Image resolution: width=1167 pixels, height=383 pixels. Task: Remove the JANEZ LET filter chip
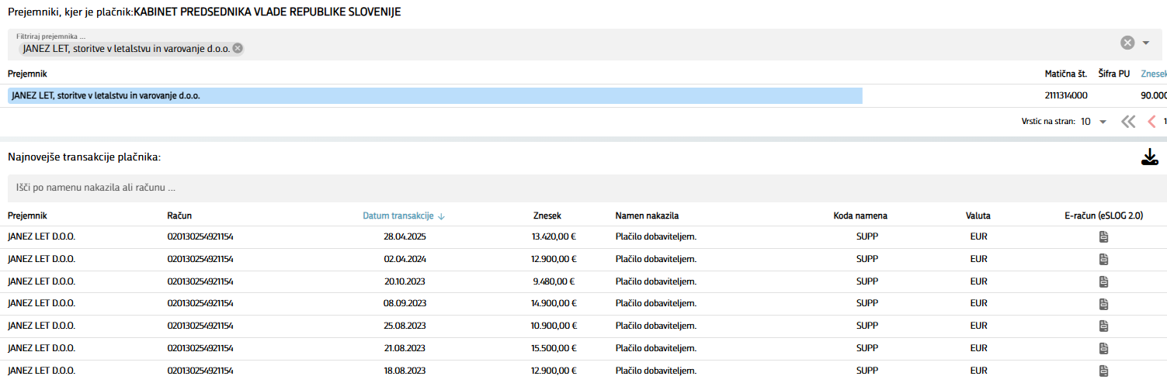point(238,48)
